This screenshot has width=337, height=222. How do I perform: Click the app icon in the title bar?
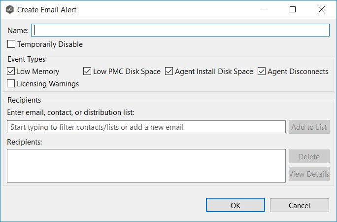(9, 9)
